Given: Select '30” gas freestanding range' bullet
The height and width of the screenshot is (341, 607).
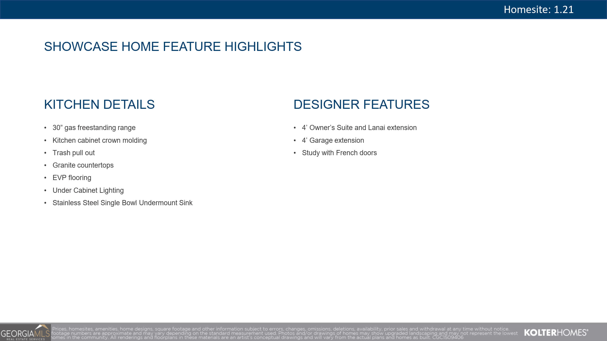Looking at the screenshot, I should [94, 128].
